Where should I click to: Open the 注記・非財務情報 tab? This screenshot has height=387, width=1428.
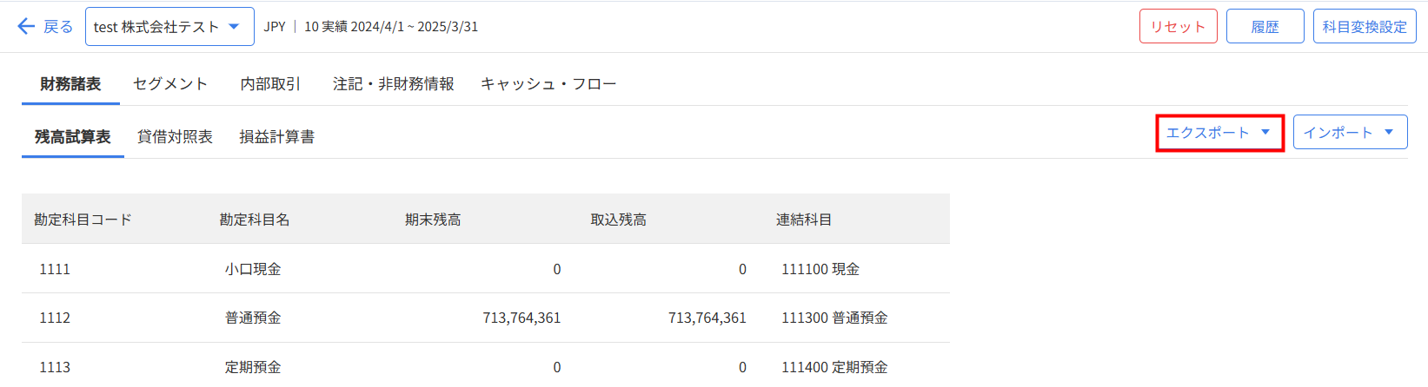pos(393,84)
